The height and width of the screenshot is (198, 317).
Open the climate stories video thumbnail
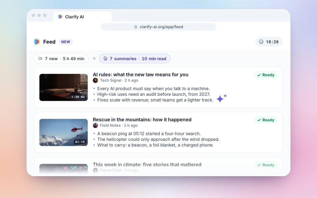click(63, 169)
